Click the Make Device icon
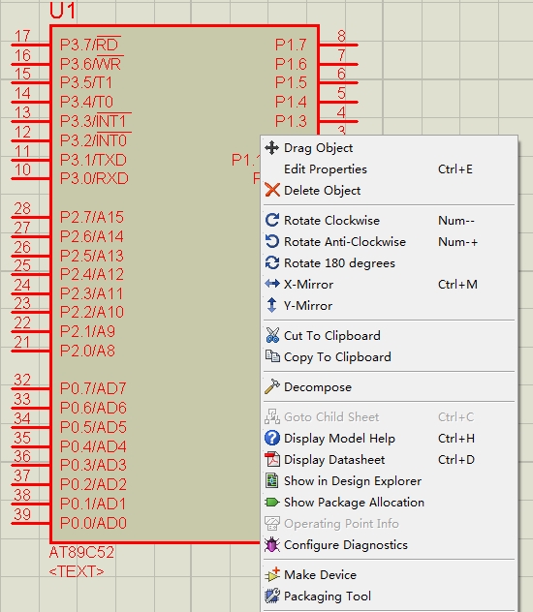The width and height of the screenshot is (533, 612). pyautogui.click(x=272, y=574)
